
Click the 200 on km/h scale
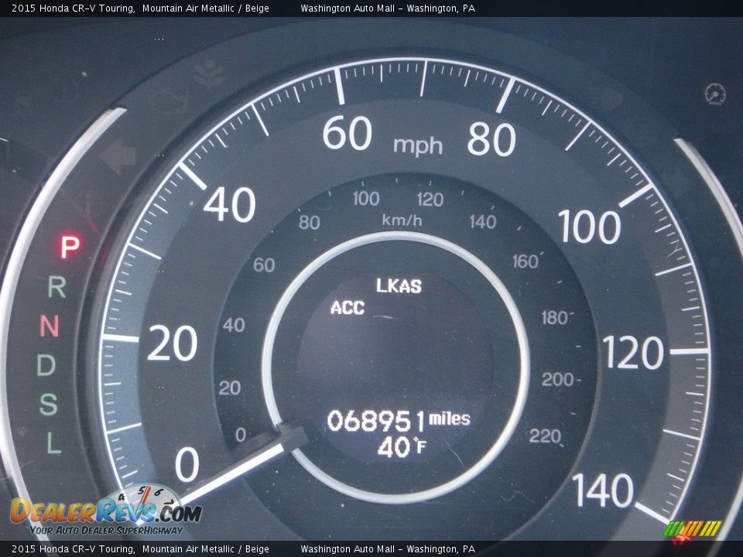[558, 379]
